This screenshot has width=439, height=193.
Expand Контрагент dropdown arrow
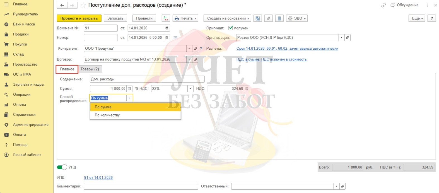pos(189,49)
